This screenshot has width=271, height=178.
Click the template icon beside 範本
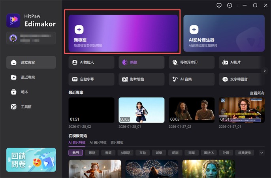coord(14,92)
